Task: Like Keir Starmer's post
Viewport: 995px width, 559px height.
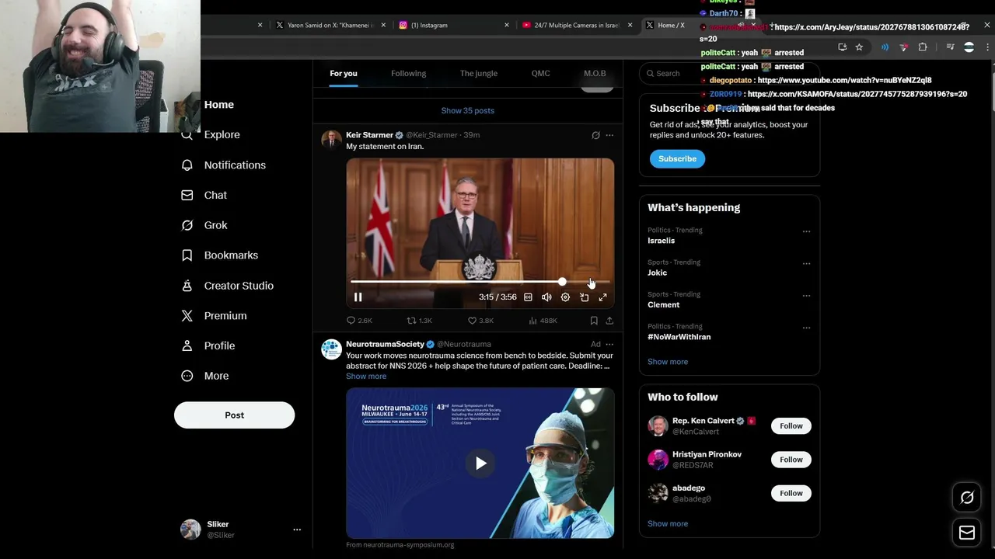Action: click(480, 321)
